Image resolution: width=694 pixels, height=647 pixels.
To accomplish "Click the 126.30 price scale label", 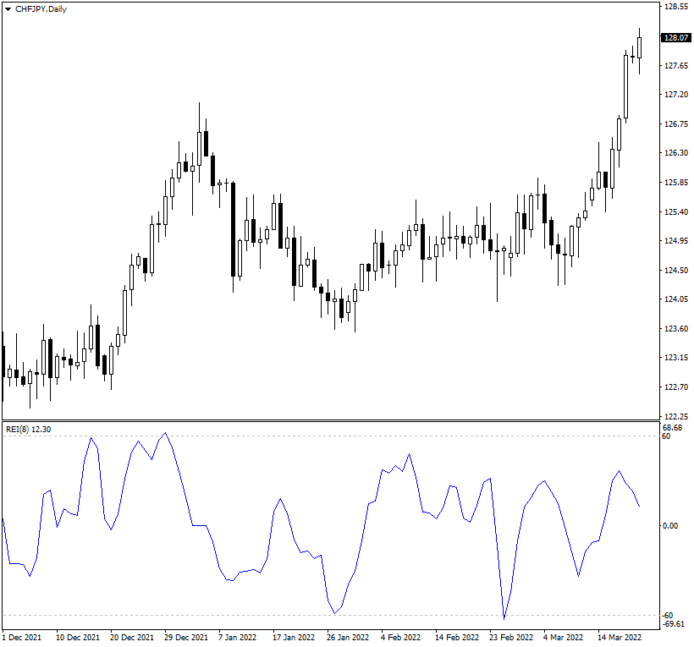I will coord(676,153).
